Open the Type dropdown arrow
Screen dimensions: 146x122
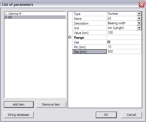click(139, 14)
